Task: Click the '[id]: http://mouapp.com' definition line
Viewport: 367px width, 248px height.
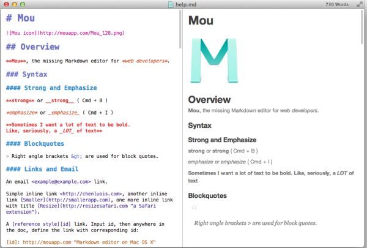Action: [81, 242]
